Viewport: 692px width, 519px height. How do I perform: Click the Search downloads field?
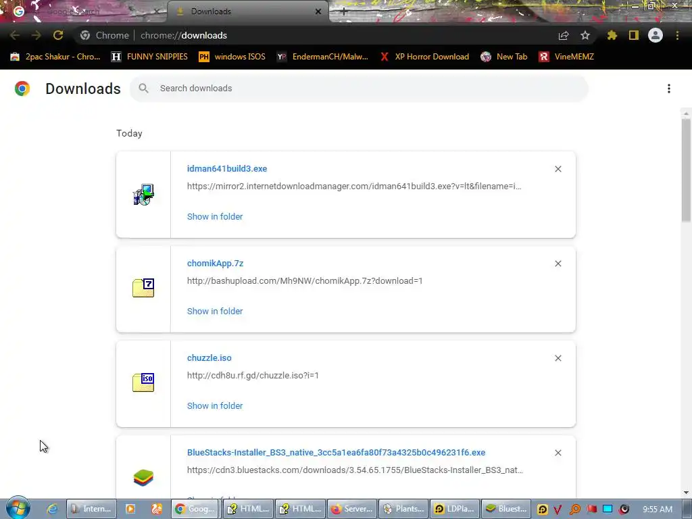coord(359,89)
